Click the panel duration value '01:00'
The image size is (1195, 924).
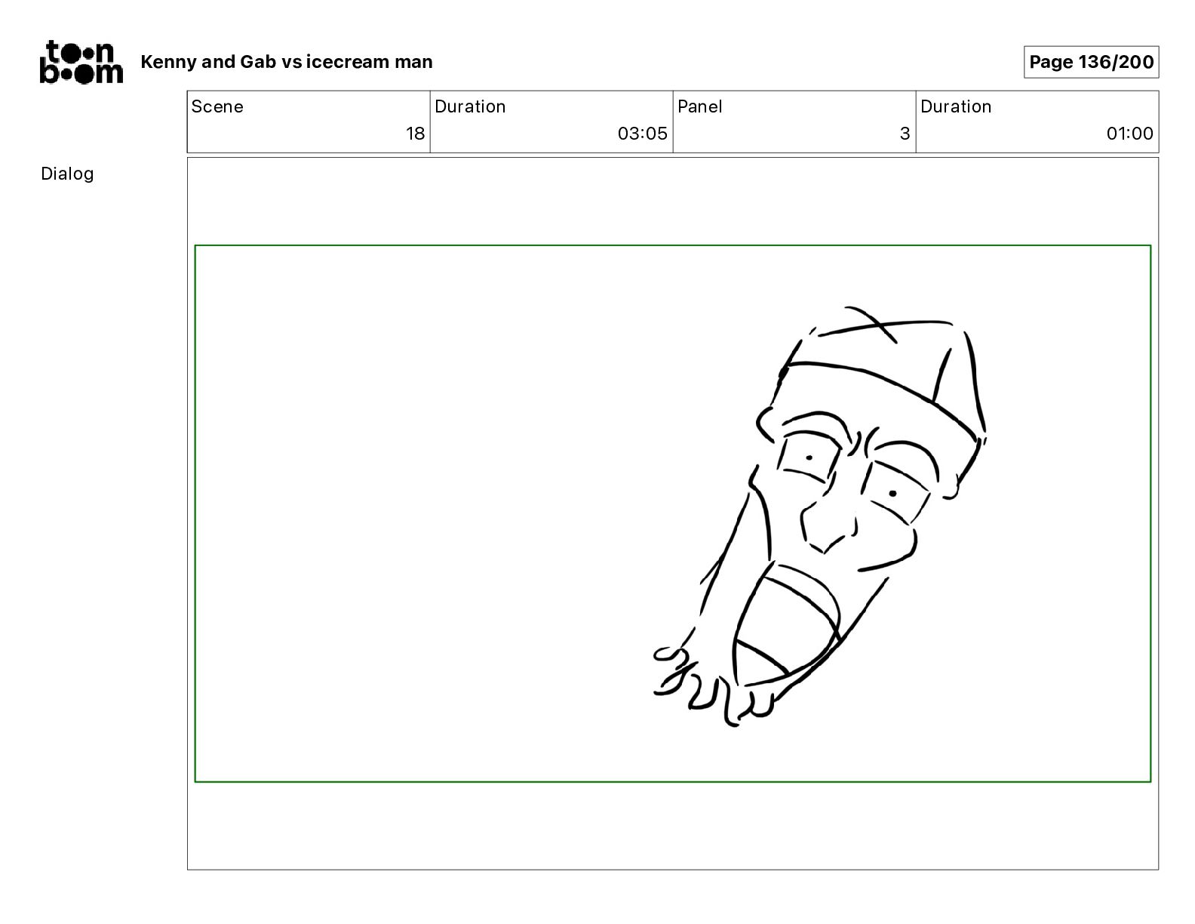click(x=1129, y=134)
